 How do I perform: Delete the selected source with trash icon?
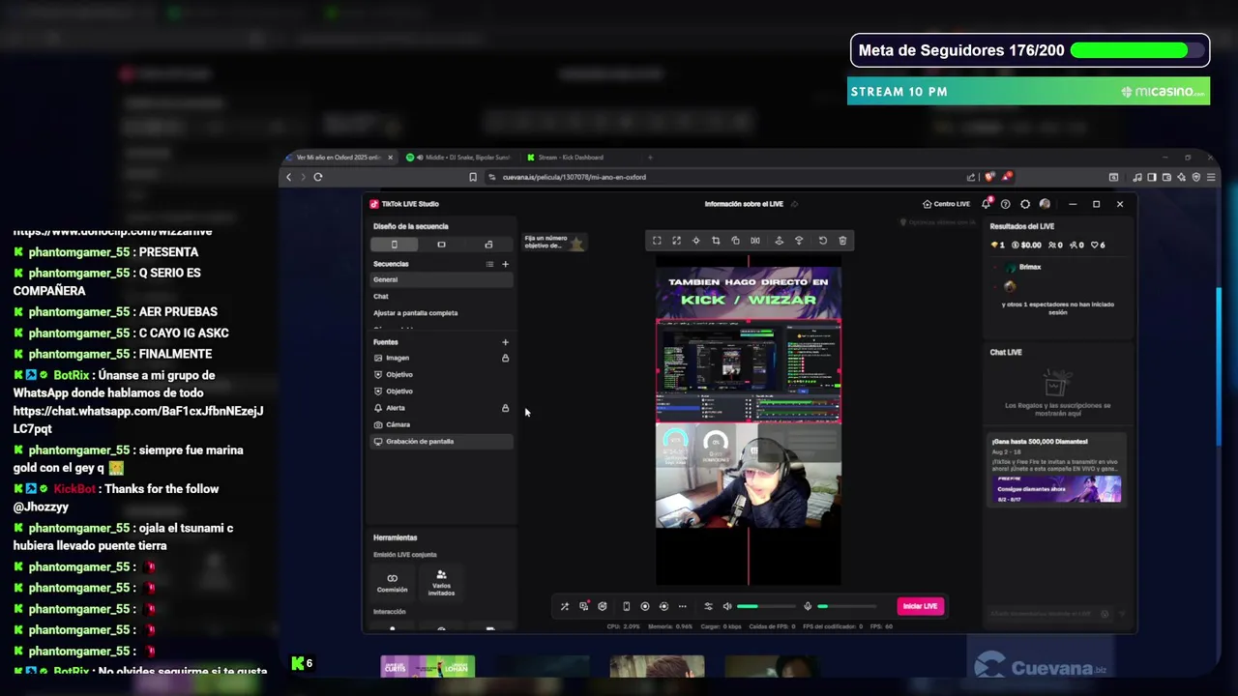(x=842, y=241)
